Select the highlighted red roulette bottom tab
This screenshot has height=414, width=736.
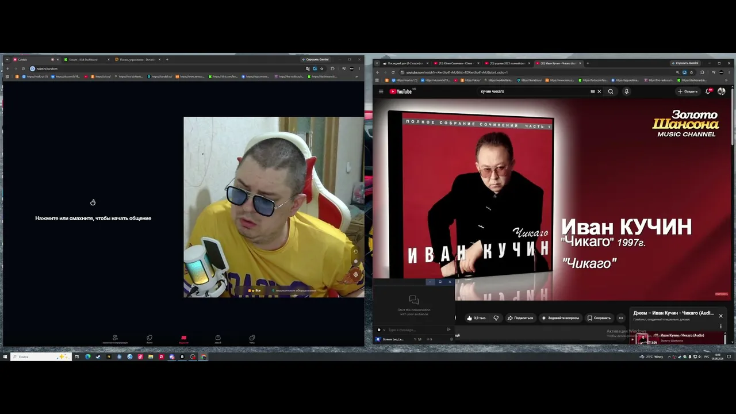point(183,339)
